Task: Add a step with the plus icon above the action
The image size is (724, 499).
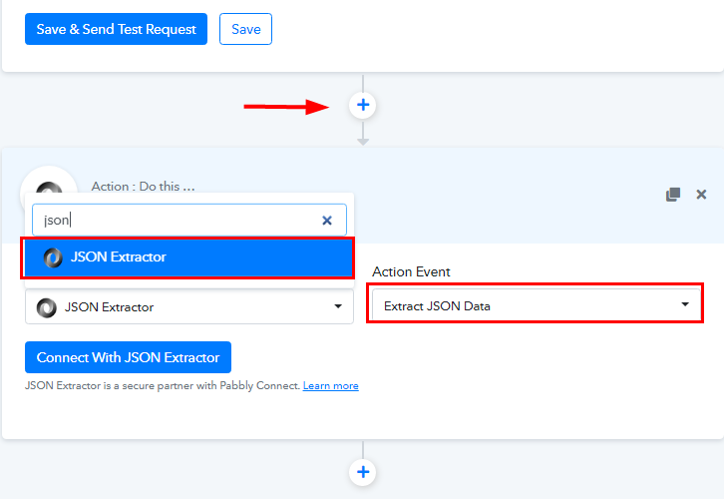Action: coord(363,105)
